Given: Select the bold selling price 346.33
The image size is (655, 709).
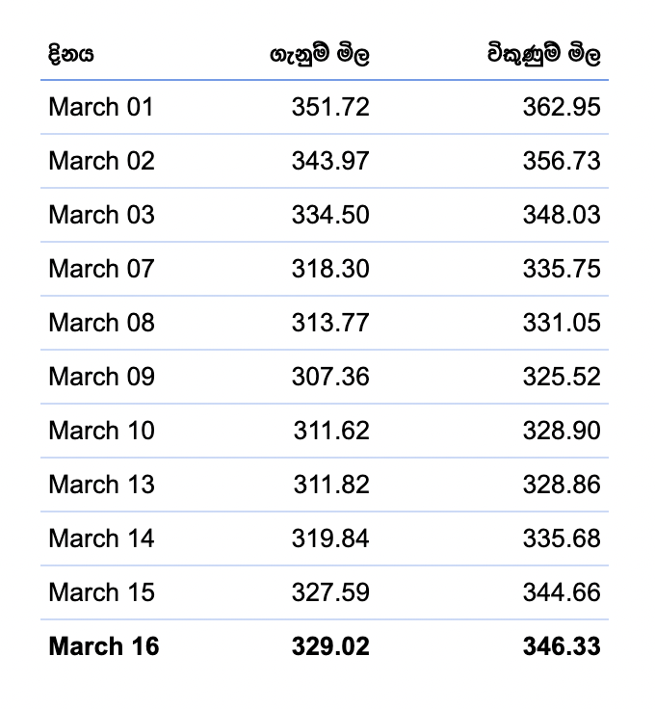Looking at the screenshot, I should (x=562, y=646).
